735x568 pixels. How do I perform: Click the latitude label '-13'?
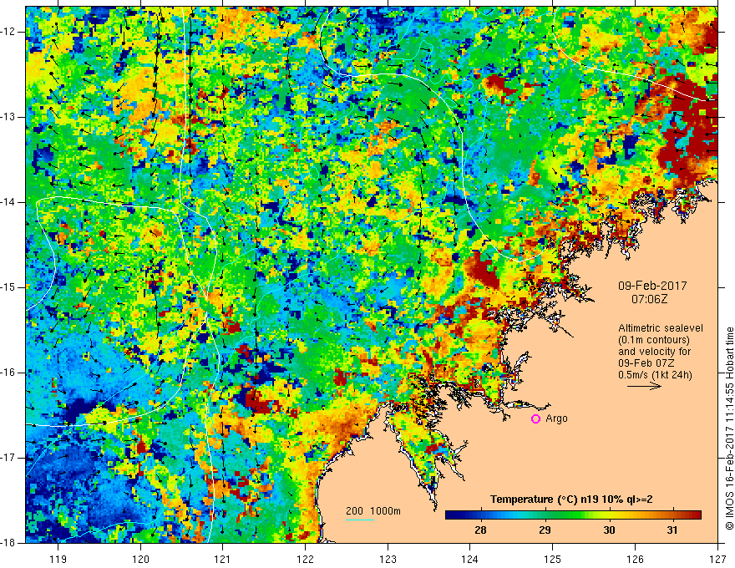(8, 117)
